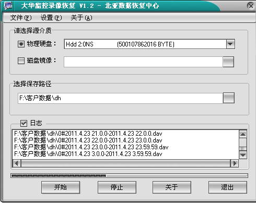This screenshot has width=256, height=203.
Task: Click the 关于 button at bottom
Action: tap(172, 187)
